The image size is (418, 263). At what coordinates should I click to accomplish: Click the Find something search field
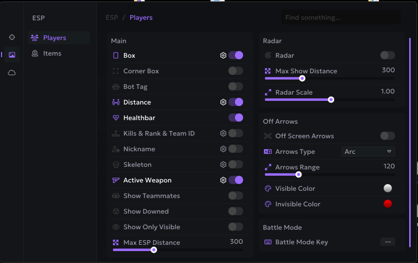[x=341, y=18]
